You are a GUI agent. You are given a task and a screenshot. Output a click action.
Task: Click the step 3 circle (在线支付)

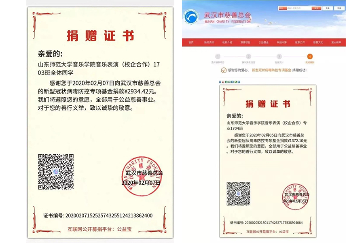click(279, 57)
